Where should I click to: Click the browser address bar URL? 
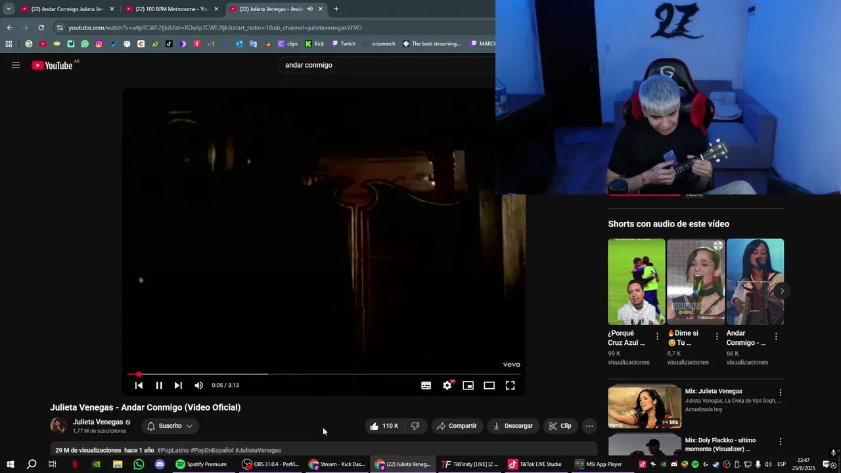pos(216,28)
